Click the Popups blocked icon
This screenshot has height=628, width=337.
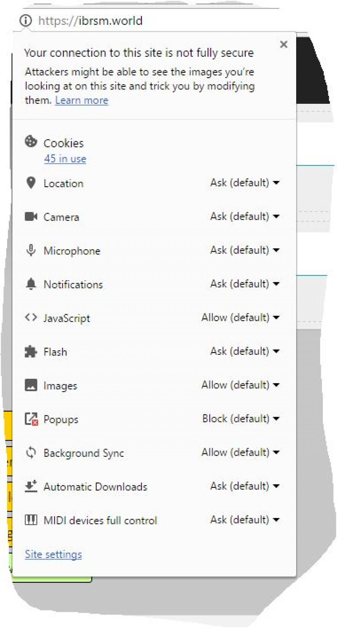tap(31, 419)
